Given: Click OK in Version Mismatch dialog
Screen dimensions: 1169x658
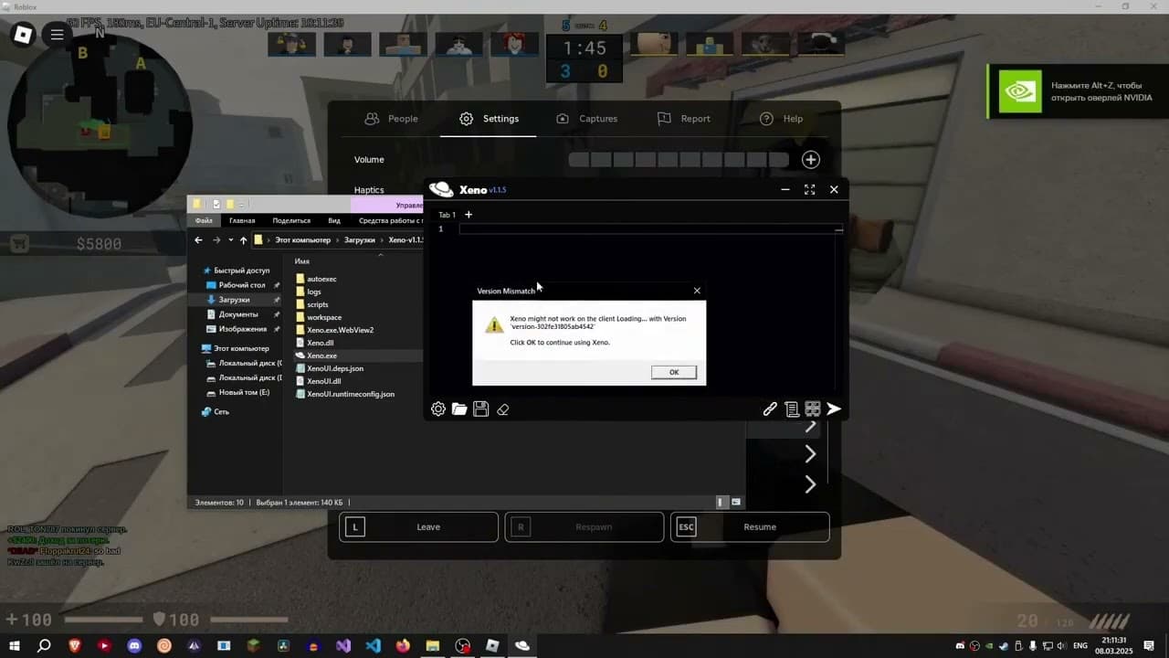Looking at the screenshot, I should [x=674, y=372].
